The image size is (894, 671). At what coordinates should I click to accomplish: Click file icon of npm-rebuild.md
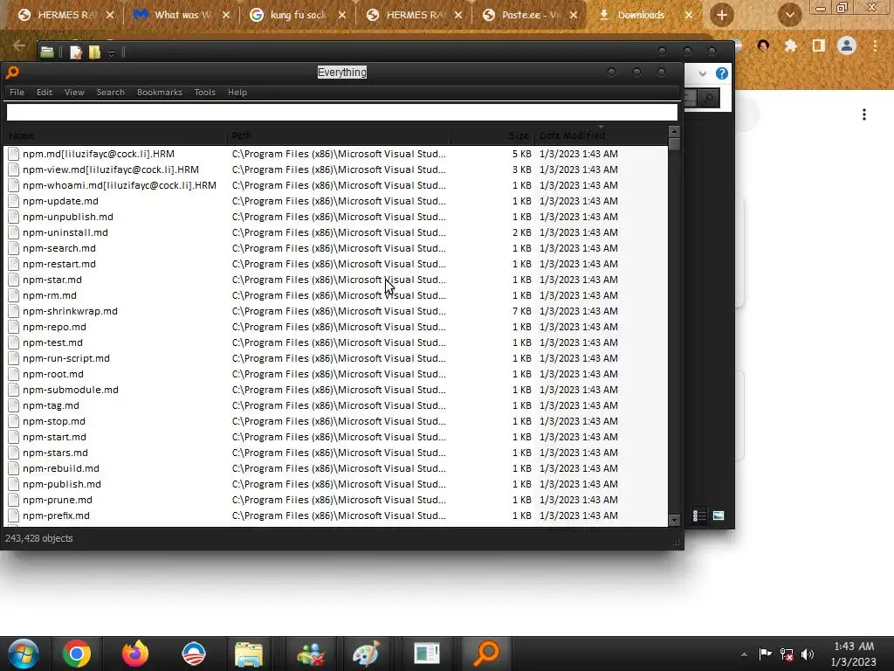point(14,468)
